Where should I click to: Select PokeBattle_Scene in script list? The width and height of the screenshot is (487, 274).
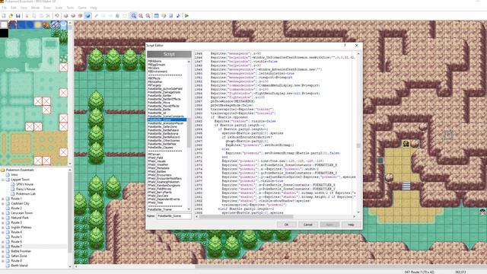pos(167,120)
